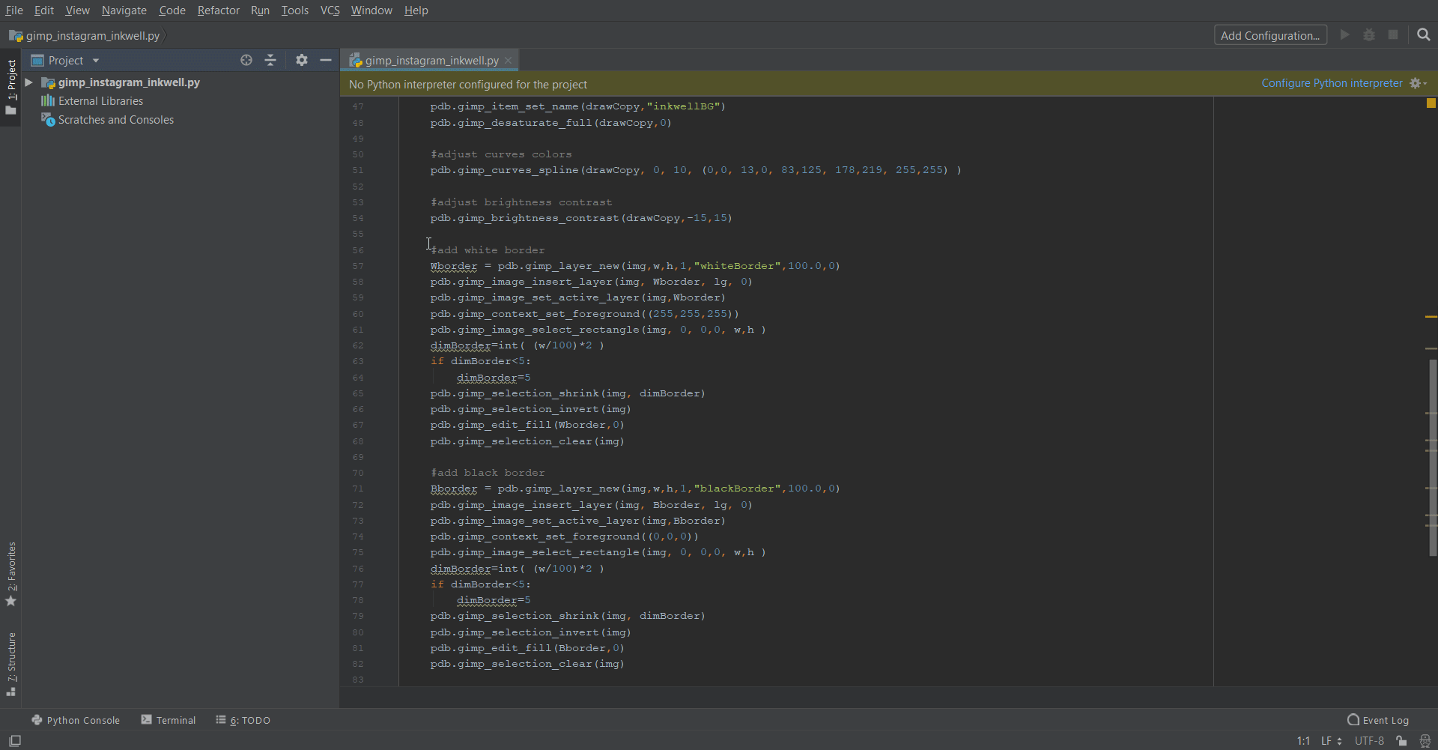The image size is (1438, 750).
Task: Close the gimp_instagram_inkwell.py editor tab
Action: (509, 61)
